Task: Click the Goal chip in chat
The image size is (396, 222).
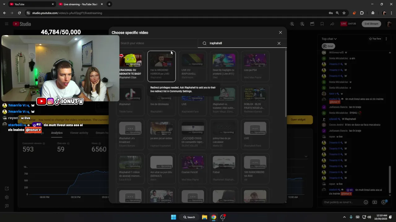Action: 328,46
